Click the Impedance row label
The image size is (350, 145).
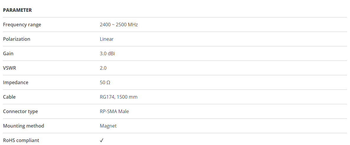(x=16, y=82)
